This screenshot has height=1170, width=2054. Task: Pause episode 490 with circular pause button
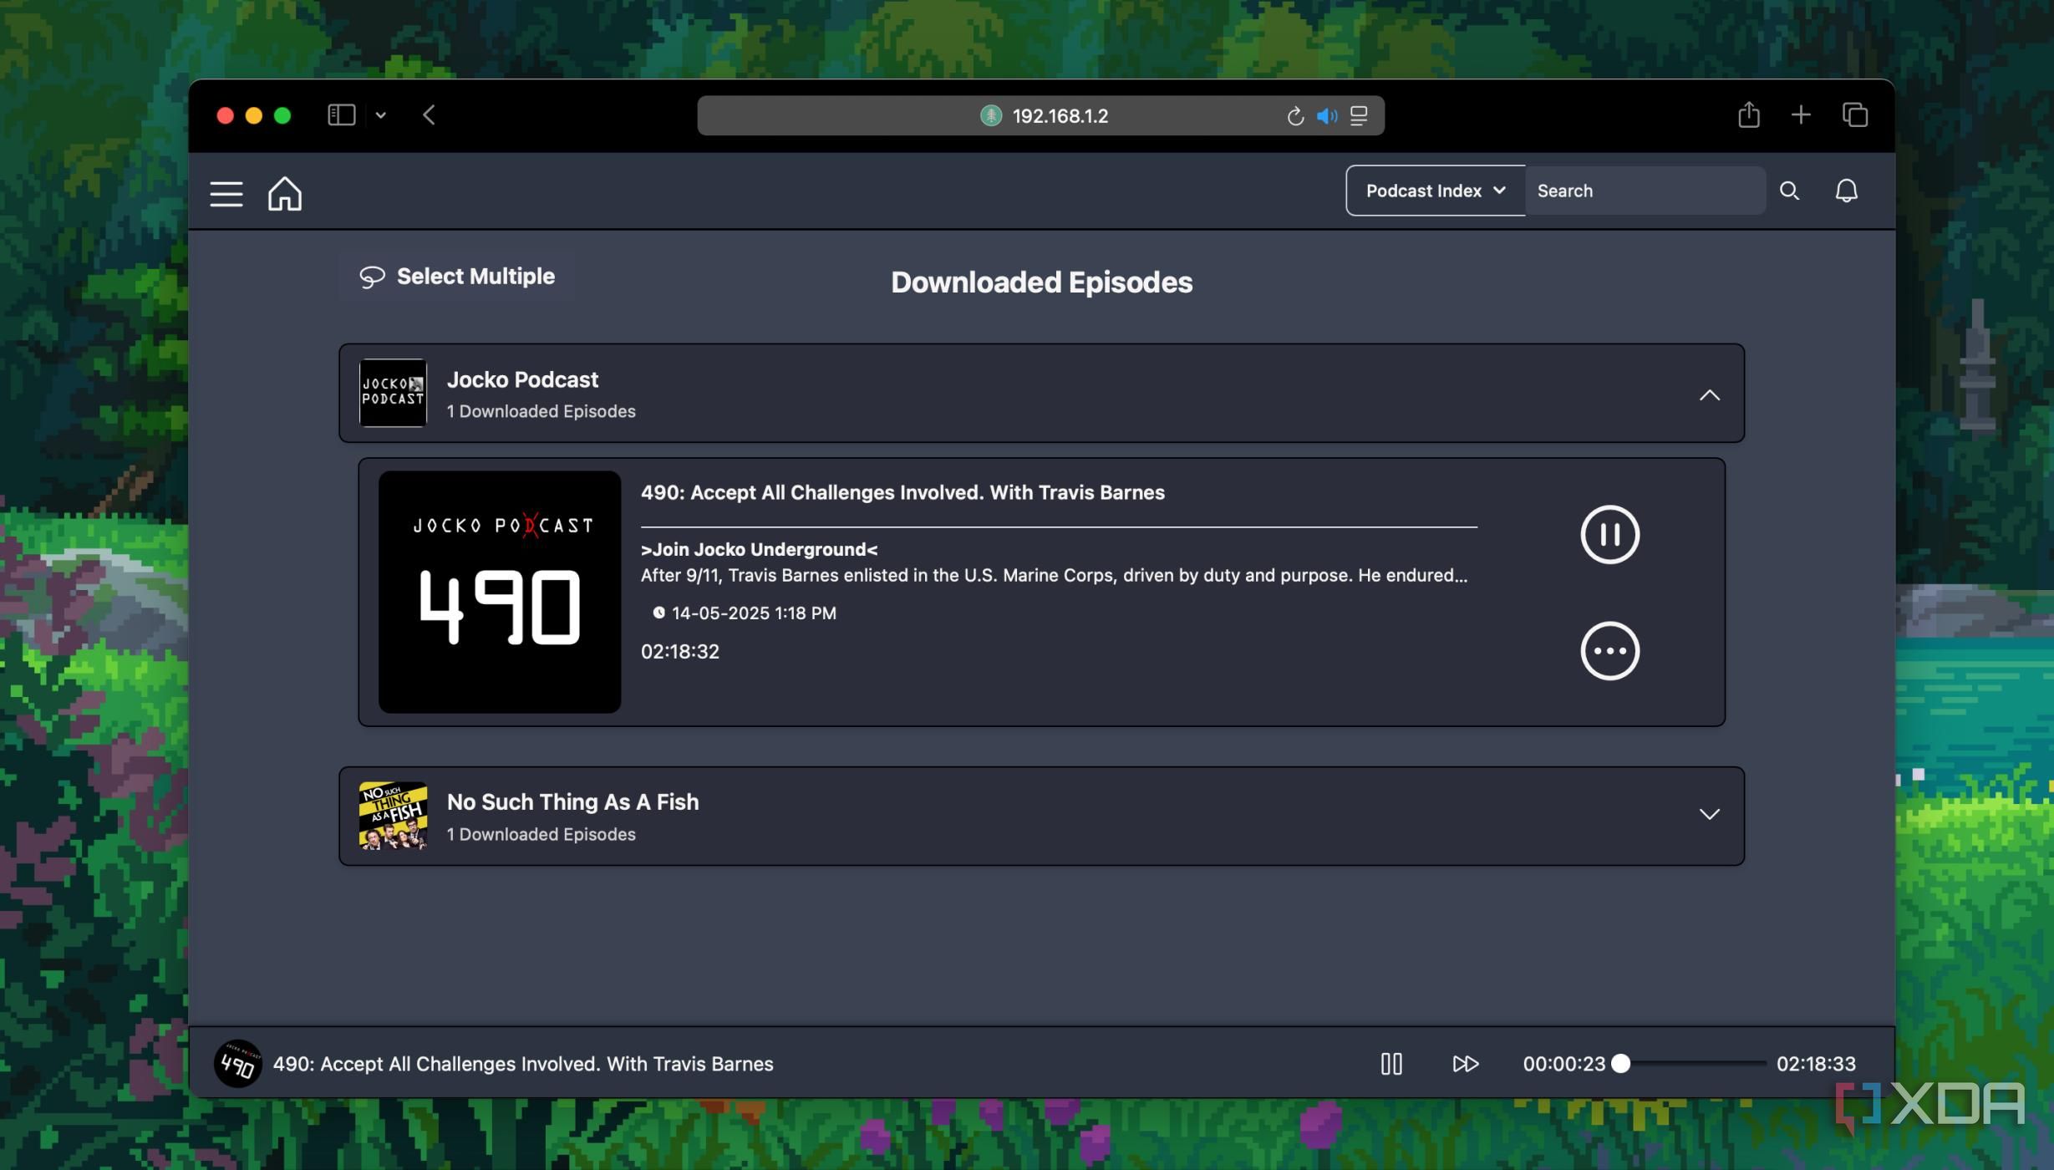pyautogui.click(x=1609, y=535)
